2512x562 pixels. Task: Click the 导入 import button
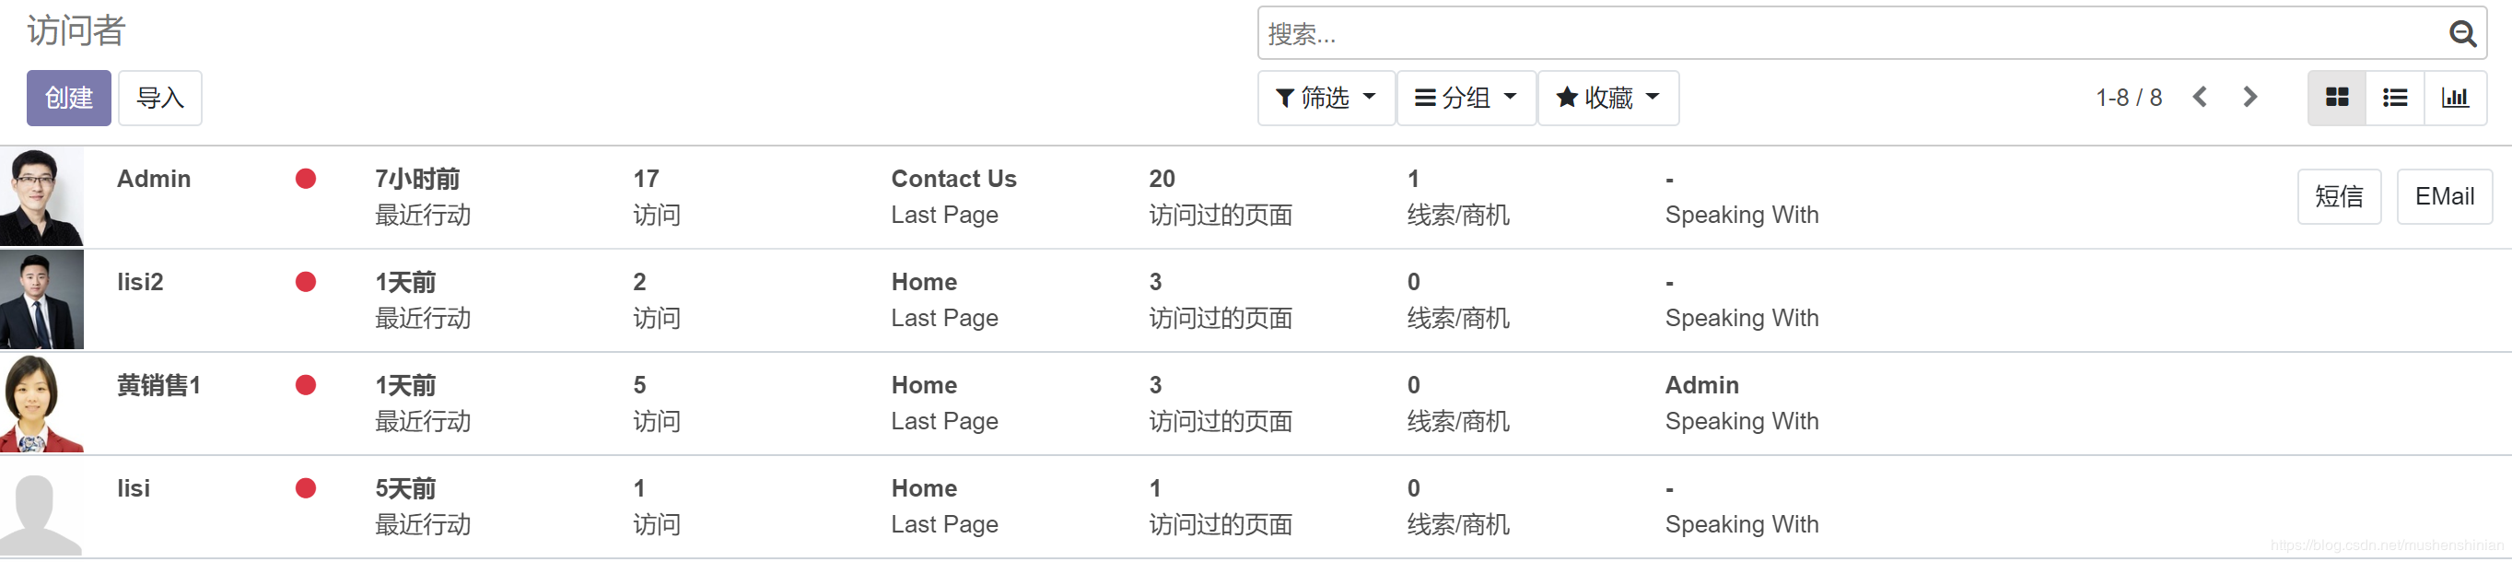(x=160, y=98)
